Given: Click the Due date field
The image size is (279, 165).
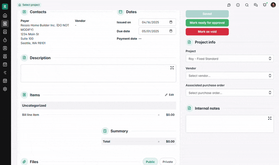Looking at the screenshot, I should 157,31.
